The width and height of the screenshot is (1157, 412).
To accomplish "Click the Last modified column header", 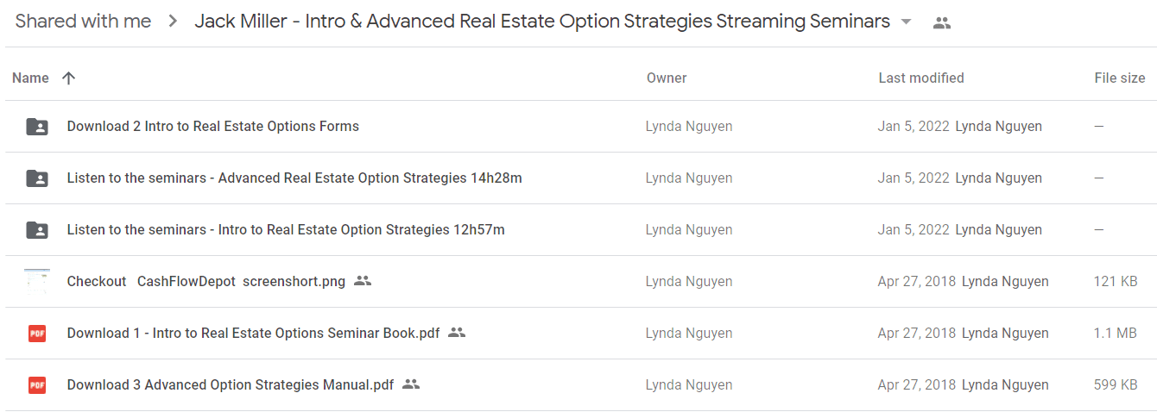I will coord(920,78).
